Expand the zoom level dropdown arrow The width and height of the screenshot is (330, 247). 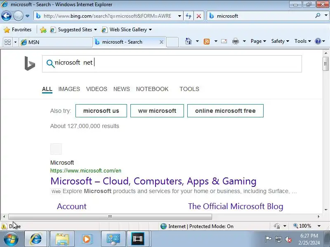(x=319, y=226)
